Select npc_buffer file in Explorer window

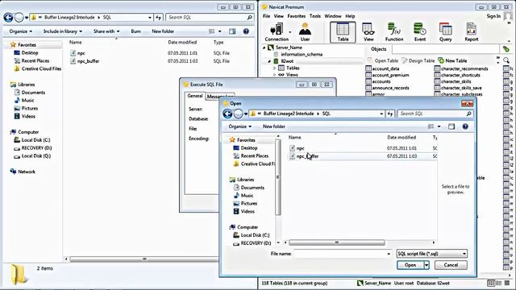tap(85, 61)
